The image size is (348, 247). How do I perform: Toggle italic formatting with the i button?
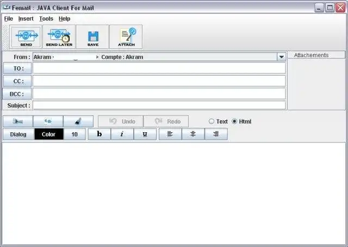point(122,134)
